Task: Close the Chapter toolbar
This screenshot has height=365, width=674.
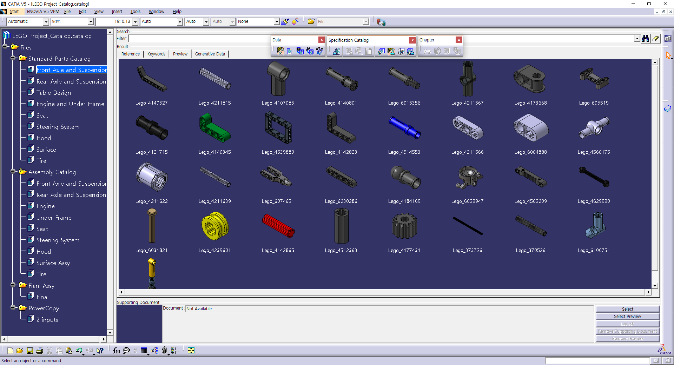Action: [458, 40]
